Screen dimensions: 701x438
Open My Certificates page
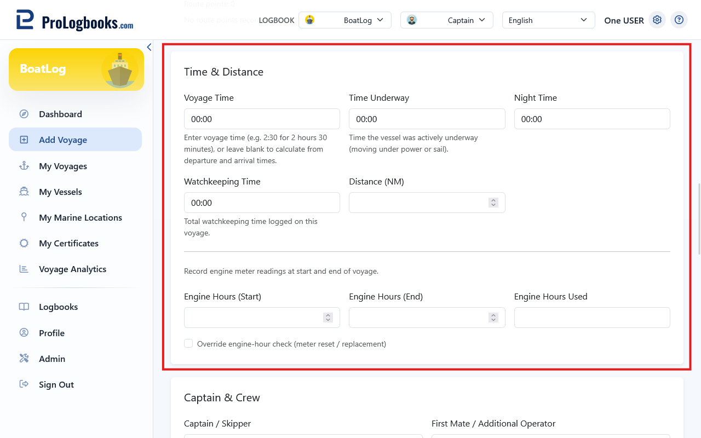point(75,243)
